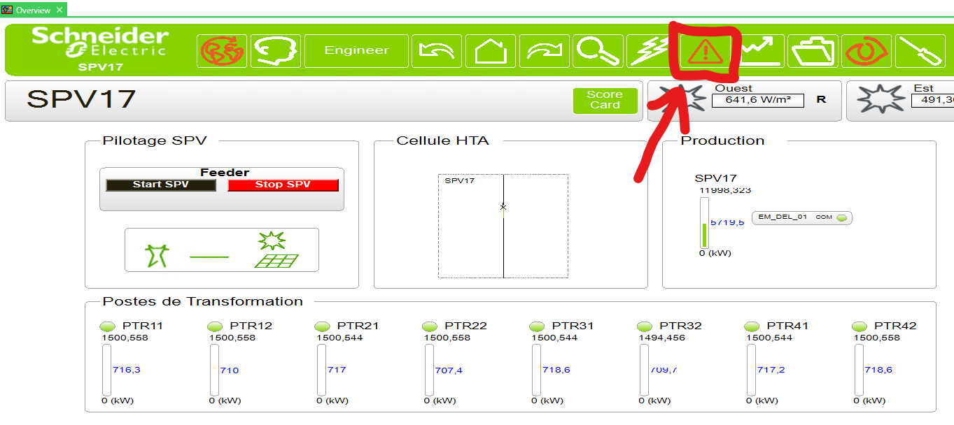Click the PTR11 status indicator
Viewport: 954px width, 425px height.
(108, 326)
